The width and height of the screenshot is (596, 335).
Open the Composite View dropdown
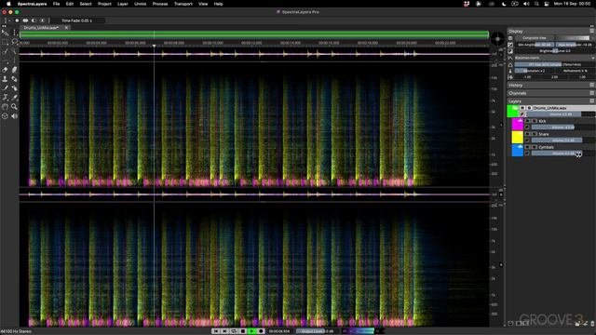(x=534, y=38)
